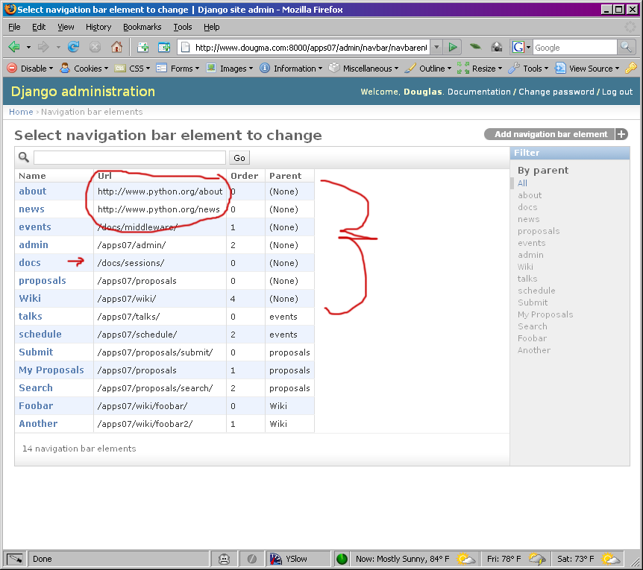Filter by parent 'events' in the sidebar
643x570 pixels.
point(531,243)
